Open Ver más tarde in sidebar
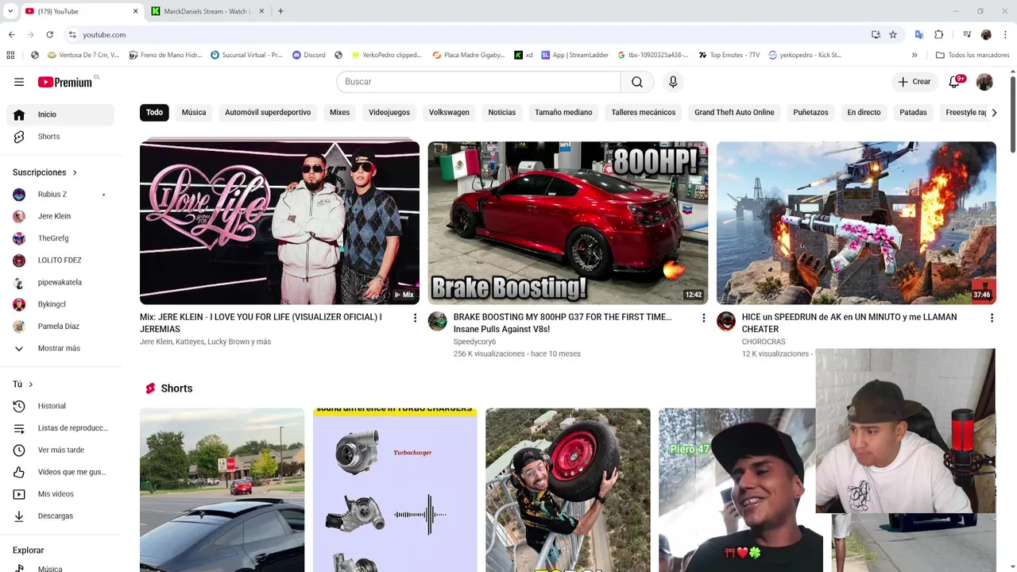Image resolution: width=1017 pixels, height=572 pixels. 60,450
